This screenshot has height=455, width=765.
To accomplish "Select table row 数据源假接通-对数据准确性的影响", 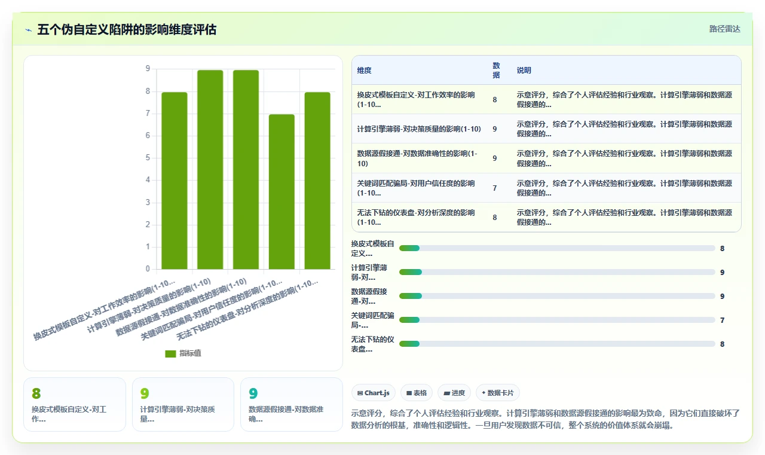I will coord(546,158).
